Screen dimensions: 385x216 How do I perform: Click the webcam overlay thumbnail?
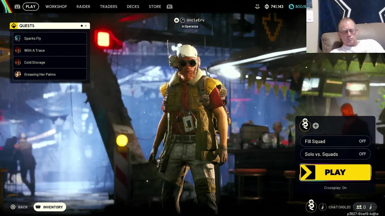pos(346,26)
